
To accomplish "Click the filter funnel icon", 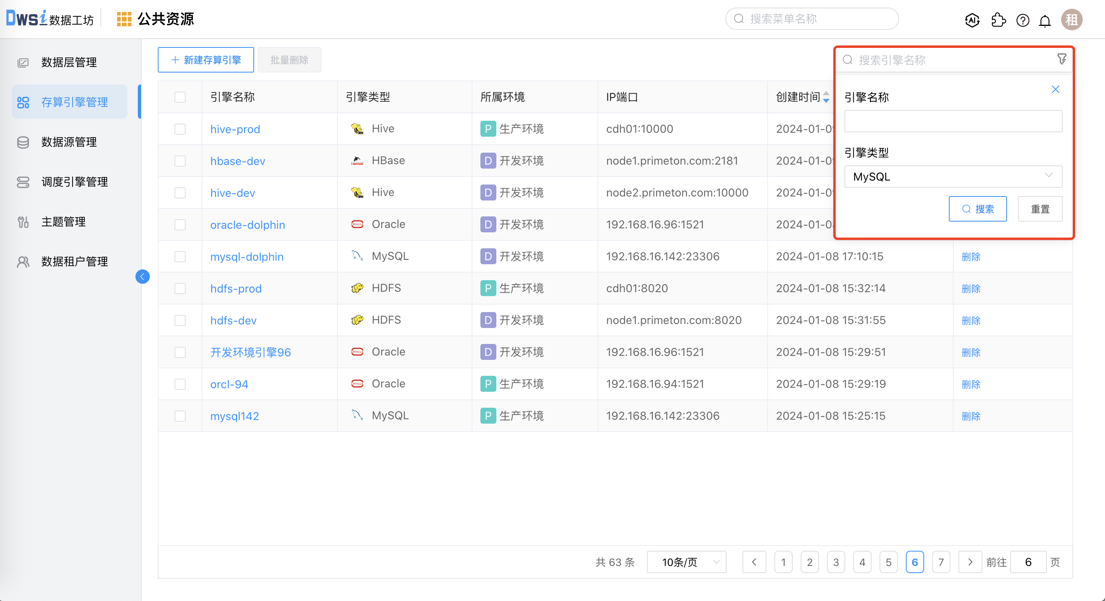I will point(1062,59).
